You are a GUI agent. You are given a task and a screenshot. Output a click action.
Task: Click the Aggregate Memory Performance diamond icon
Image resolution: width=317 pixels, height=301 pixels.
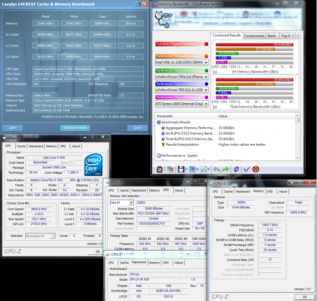click(x=163, y=128)
